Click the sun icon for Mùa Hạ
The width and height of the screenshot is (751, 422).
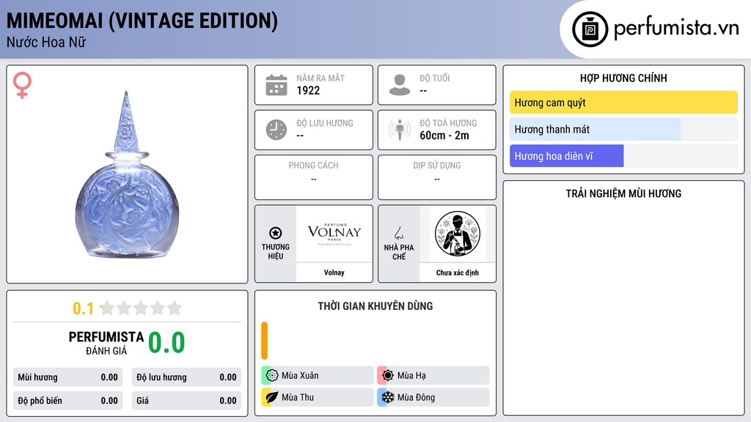pos(388,376)
